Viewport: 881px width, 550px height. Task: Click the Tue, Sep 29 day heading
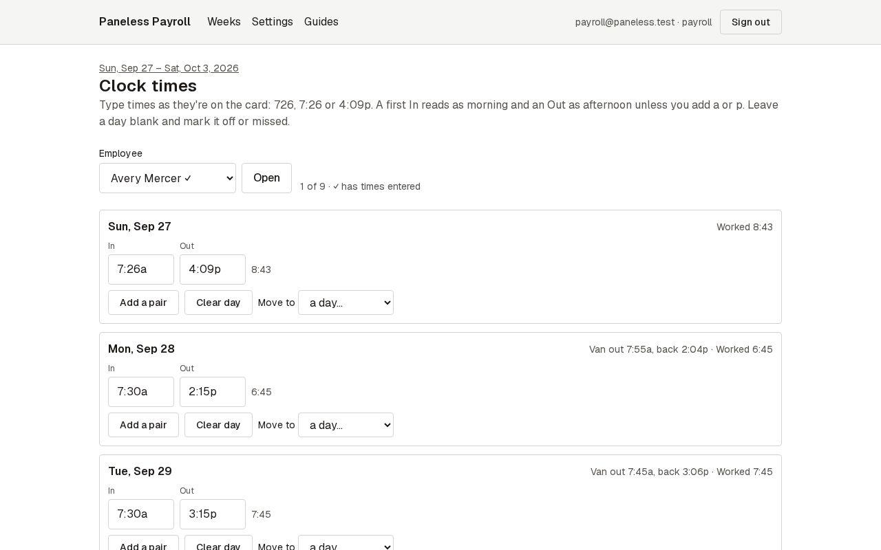pyautogui.click(x=140, y=472)
